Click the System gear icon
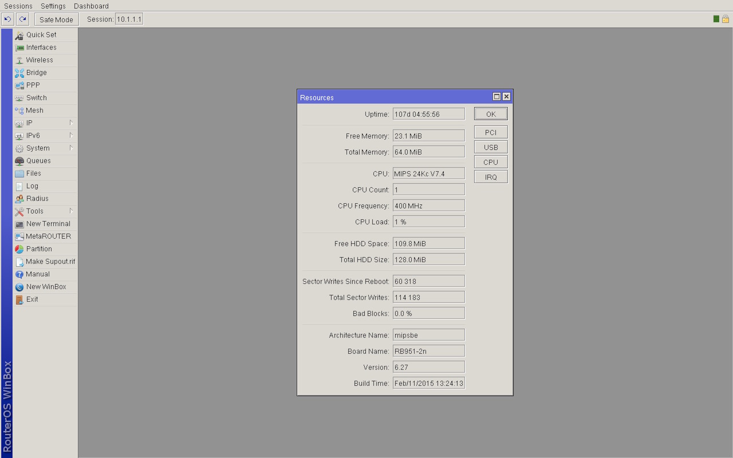 19,148
